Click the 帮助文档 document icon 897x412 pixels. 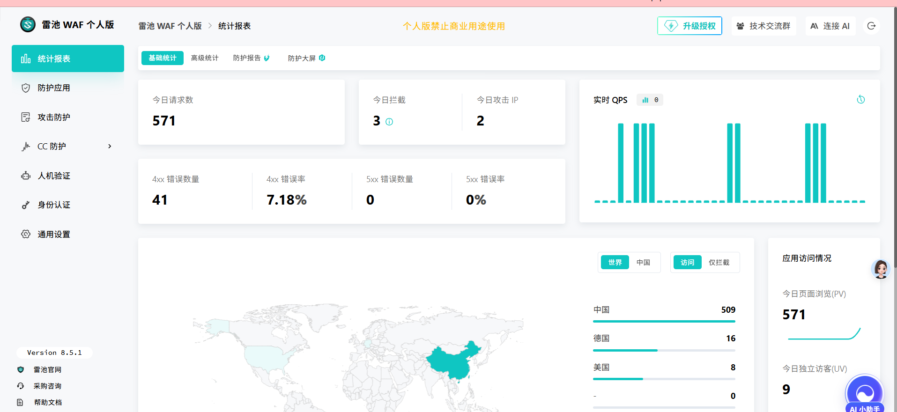20,402
